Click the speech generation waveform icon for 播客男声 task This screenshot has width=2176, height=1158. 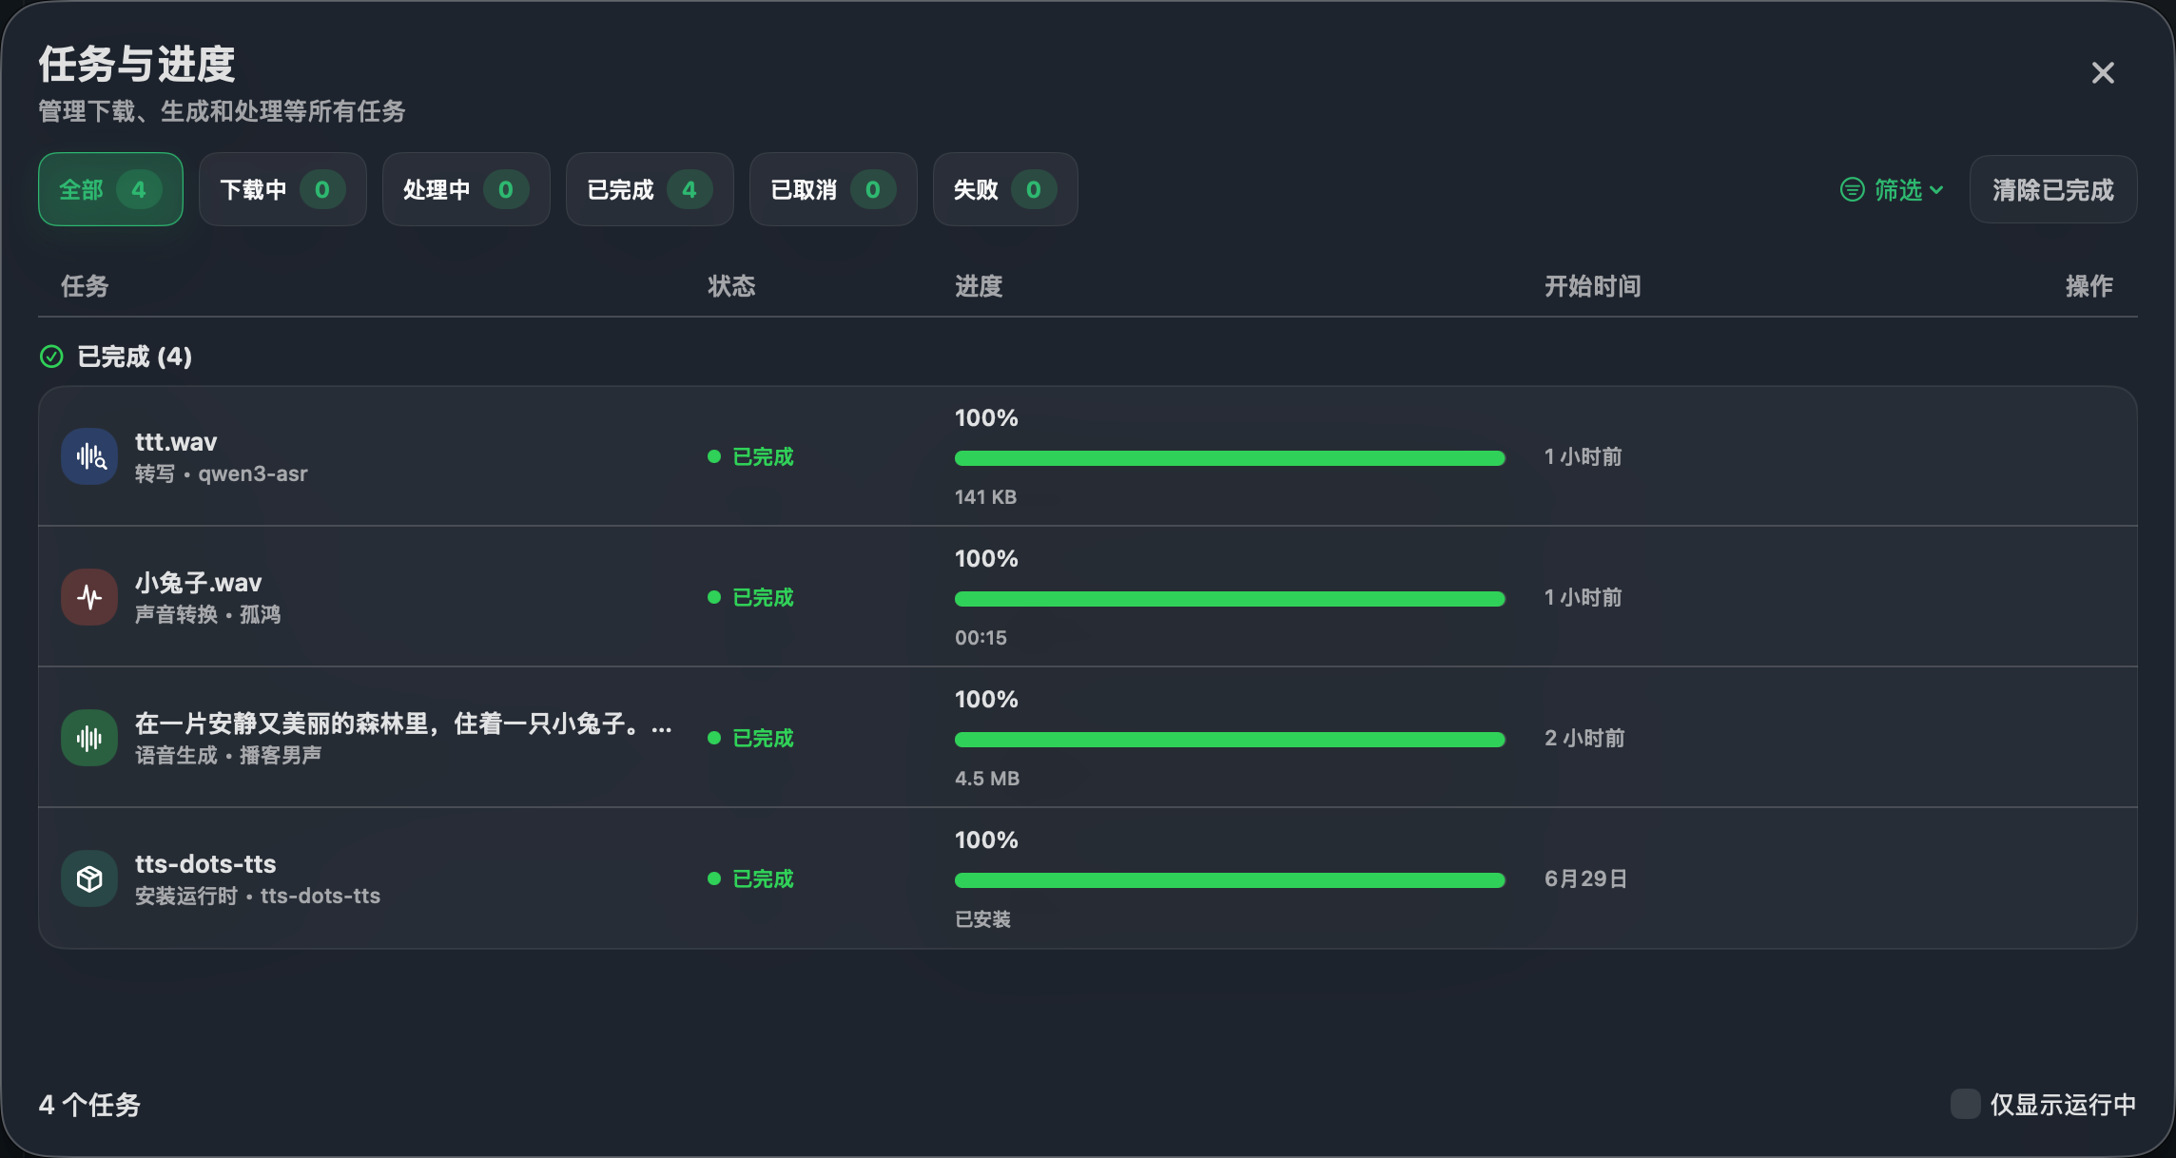click(89, 738)
